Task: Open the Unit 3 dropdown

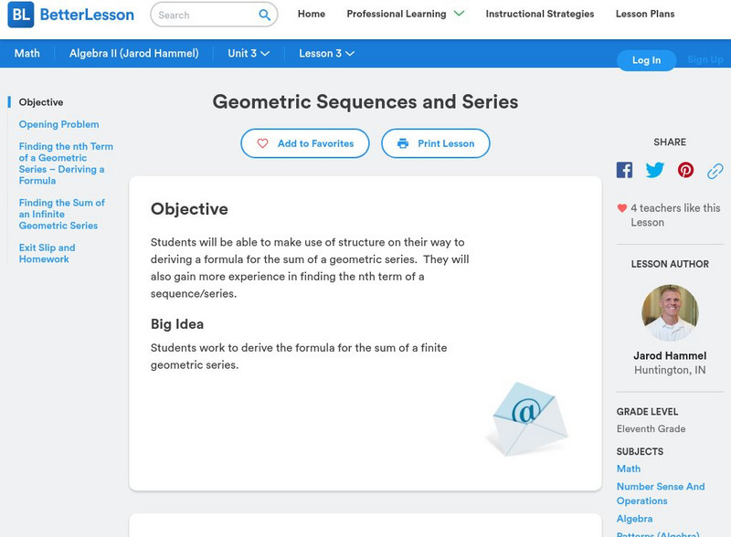Action: 249,53
